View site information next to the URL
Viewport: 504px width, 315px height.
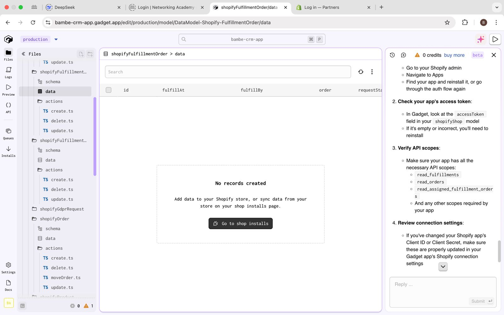pos(48,22)
